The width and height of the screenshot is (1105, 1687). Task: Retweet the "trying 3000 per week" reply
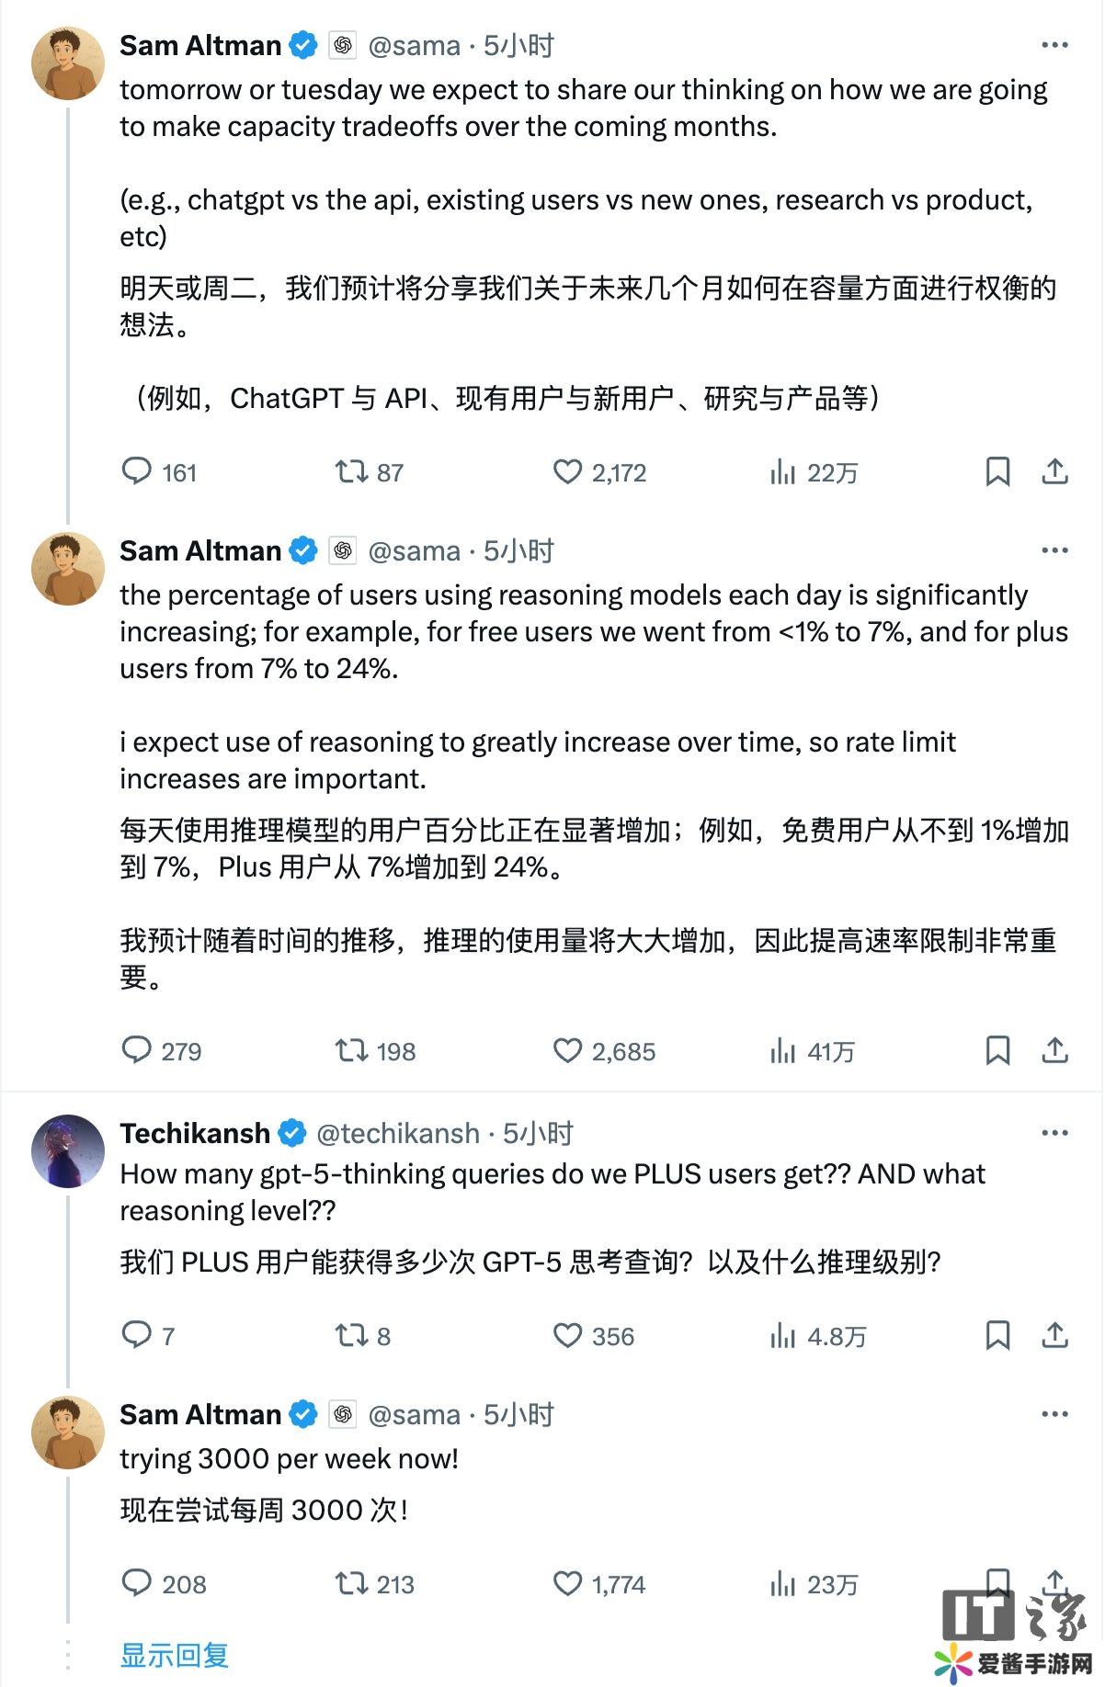pyautogui.click(x=351, y=1583)
